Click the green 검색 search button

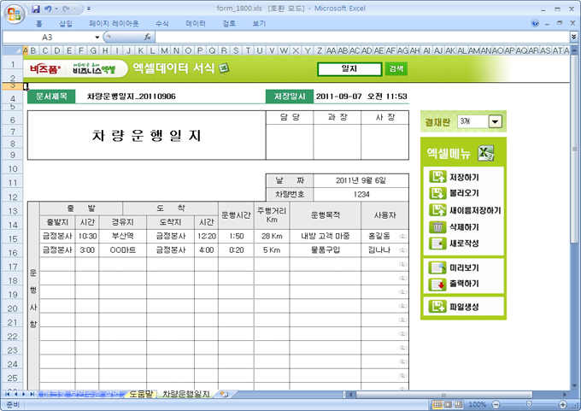396,68
